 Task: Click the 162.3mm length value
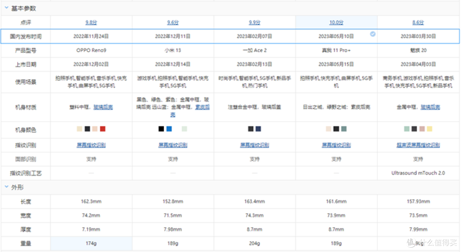click(x=91, y=202)
